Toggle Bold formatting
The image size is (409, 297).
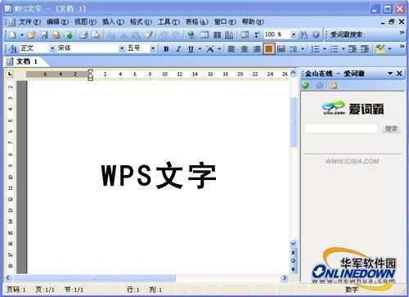point(166,49)
